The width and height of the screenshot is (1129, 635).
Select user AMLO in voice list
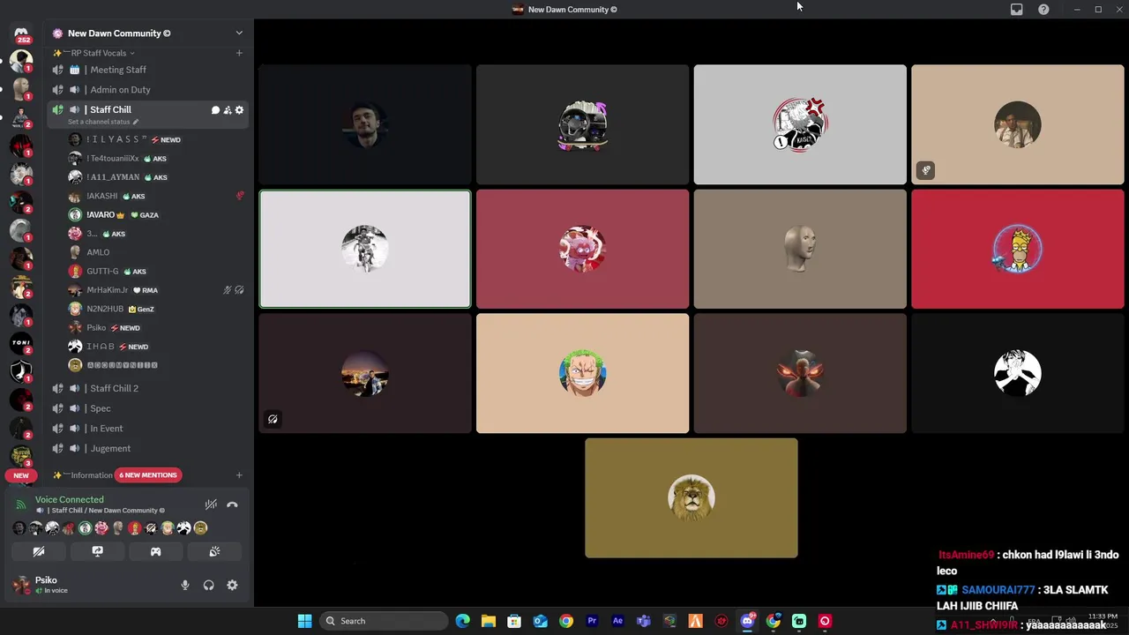[x=156, y=252]
